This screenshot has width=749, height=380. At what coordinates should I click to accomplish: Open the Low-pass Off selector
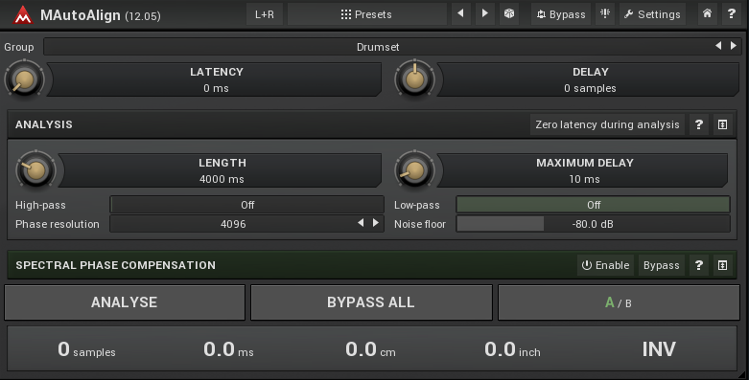point(594,205)
